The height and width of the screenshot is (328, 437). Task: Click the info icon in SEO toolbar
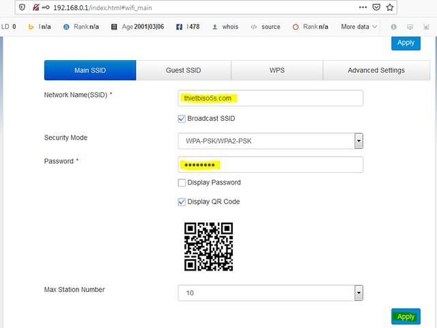(x=393, y=27)
